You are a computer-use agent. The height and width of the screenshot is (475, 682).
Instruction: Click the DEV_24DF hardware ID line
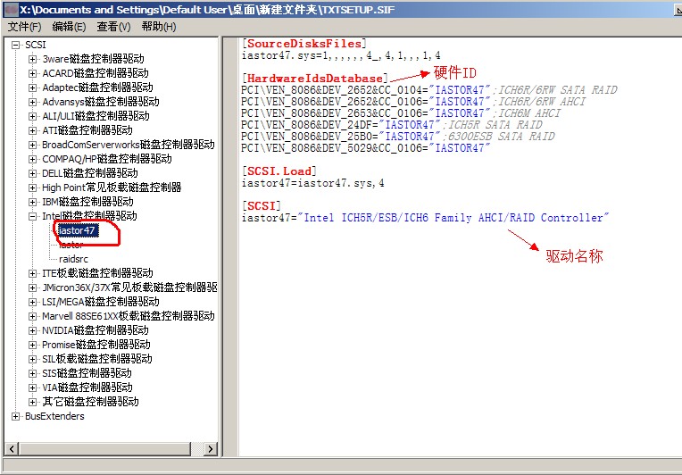[x=392, y=125]
